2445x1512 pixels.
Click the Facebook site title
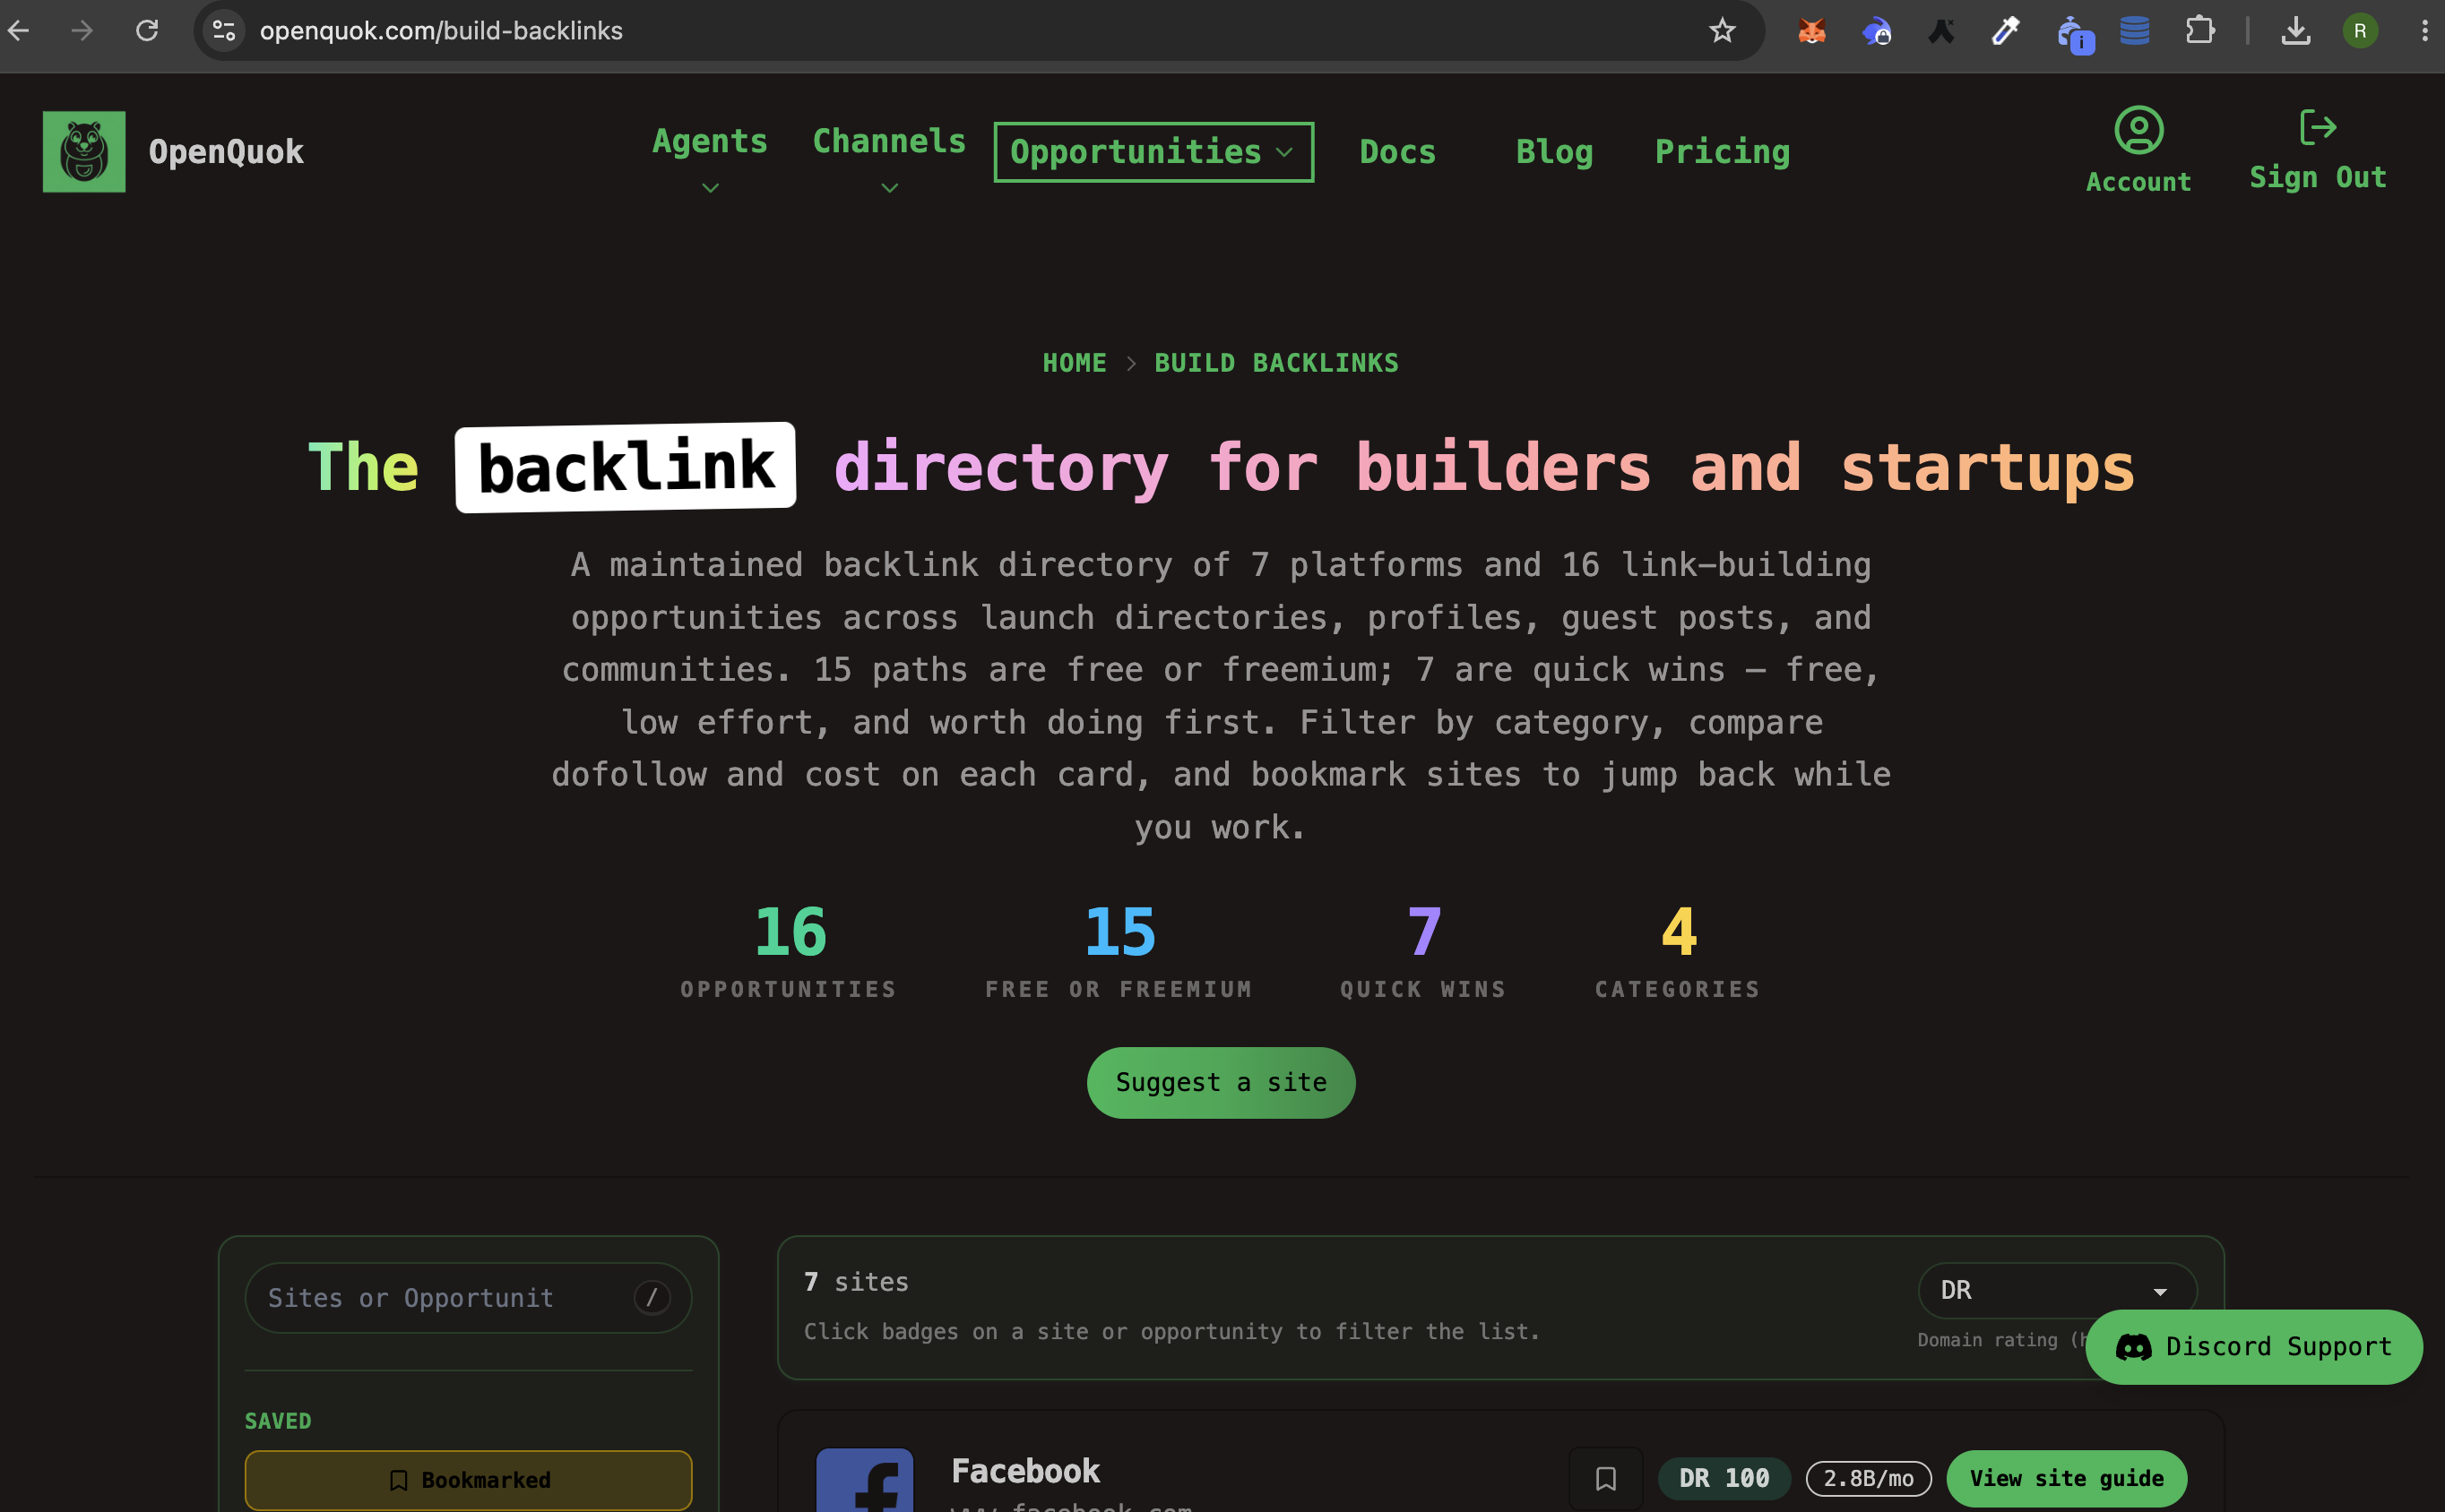[x=1025, y=1470]
